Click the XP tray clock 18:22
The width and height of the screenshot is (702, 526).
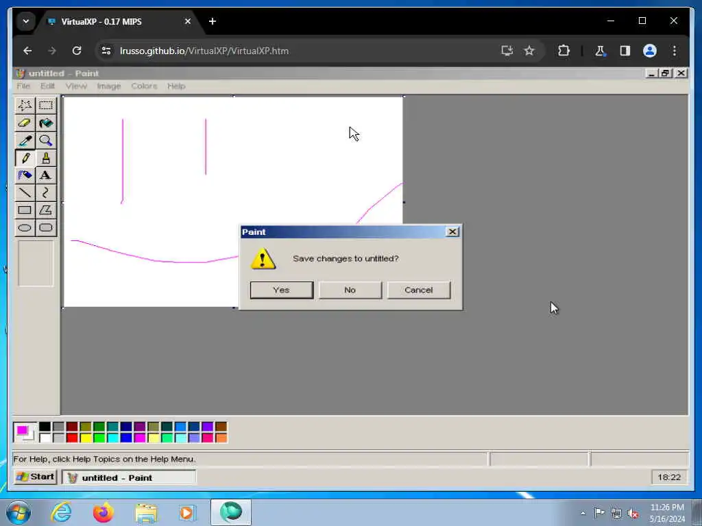669,477
